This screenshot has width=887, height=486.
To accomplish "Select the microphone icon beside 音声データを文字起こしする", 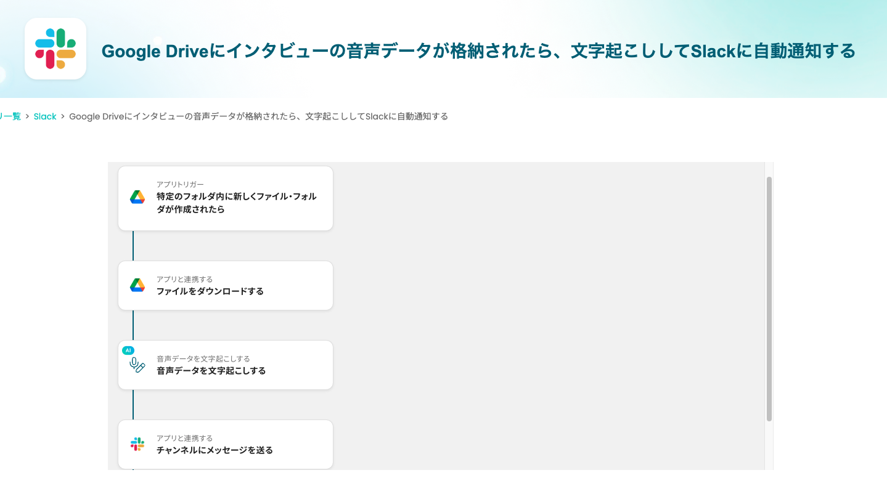I will [x=137, y=365].
